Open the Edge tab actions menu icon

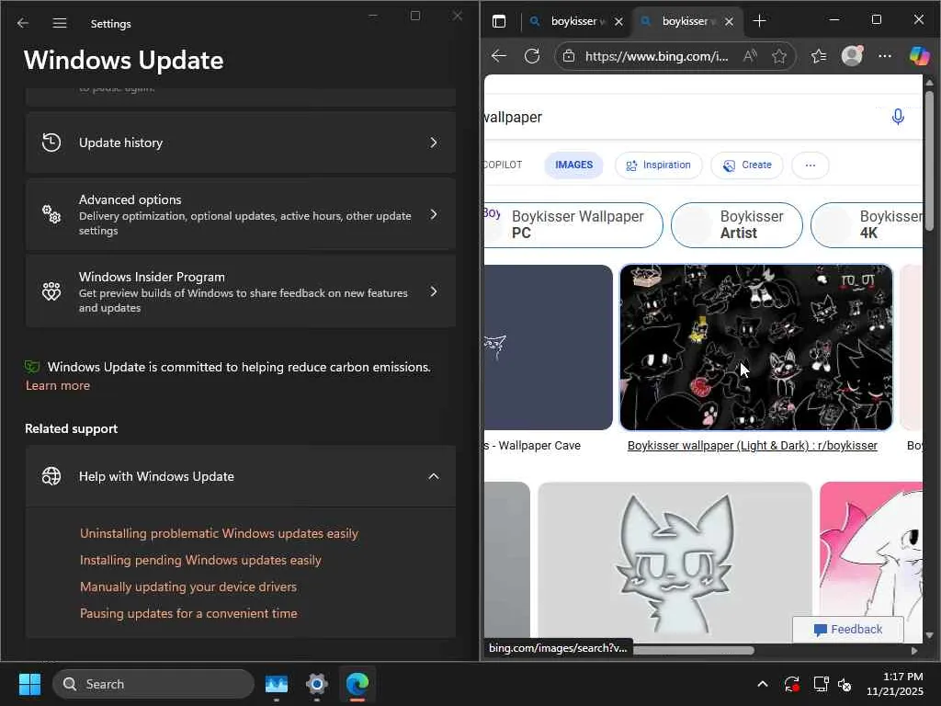pos(499,22)
